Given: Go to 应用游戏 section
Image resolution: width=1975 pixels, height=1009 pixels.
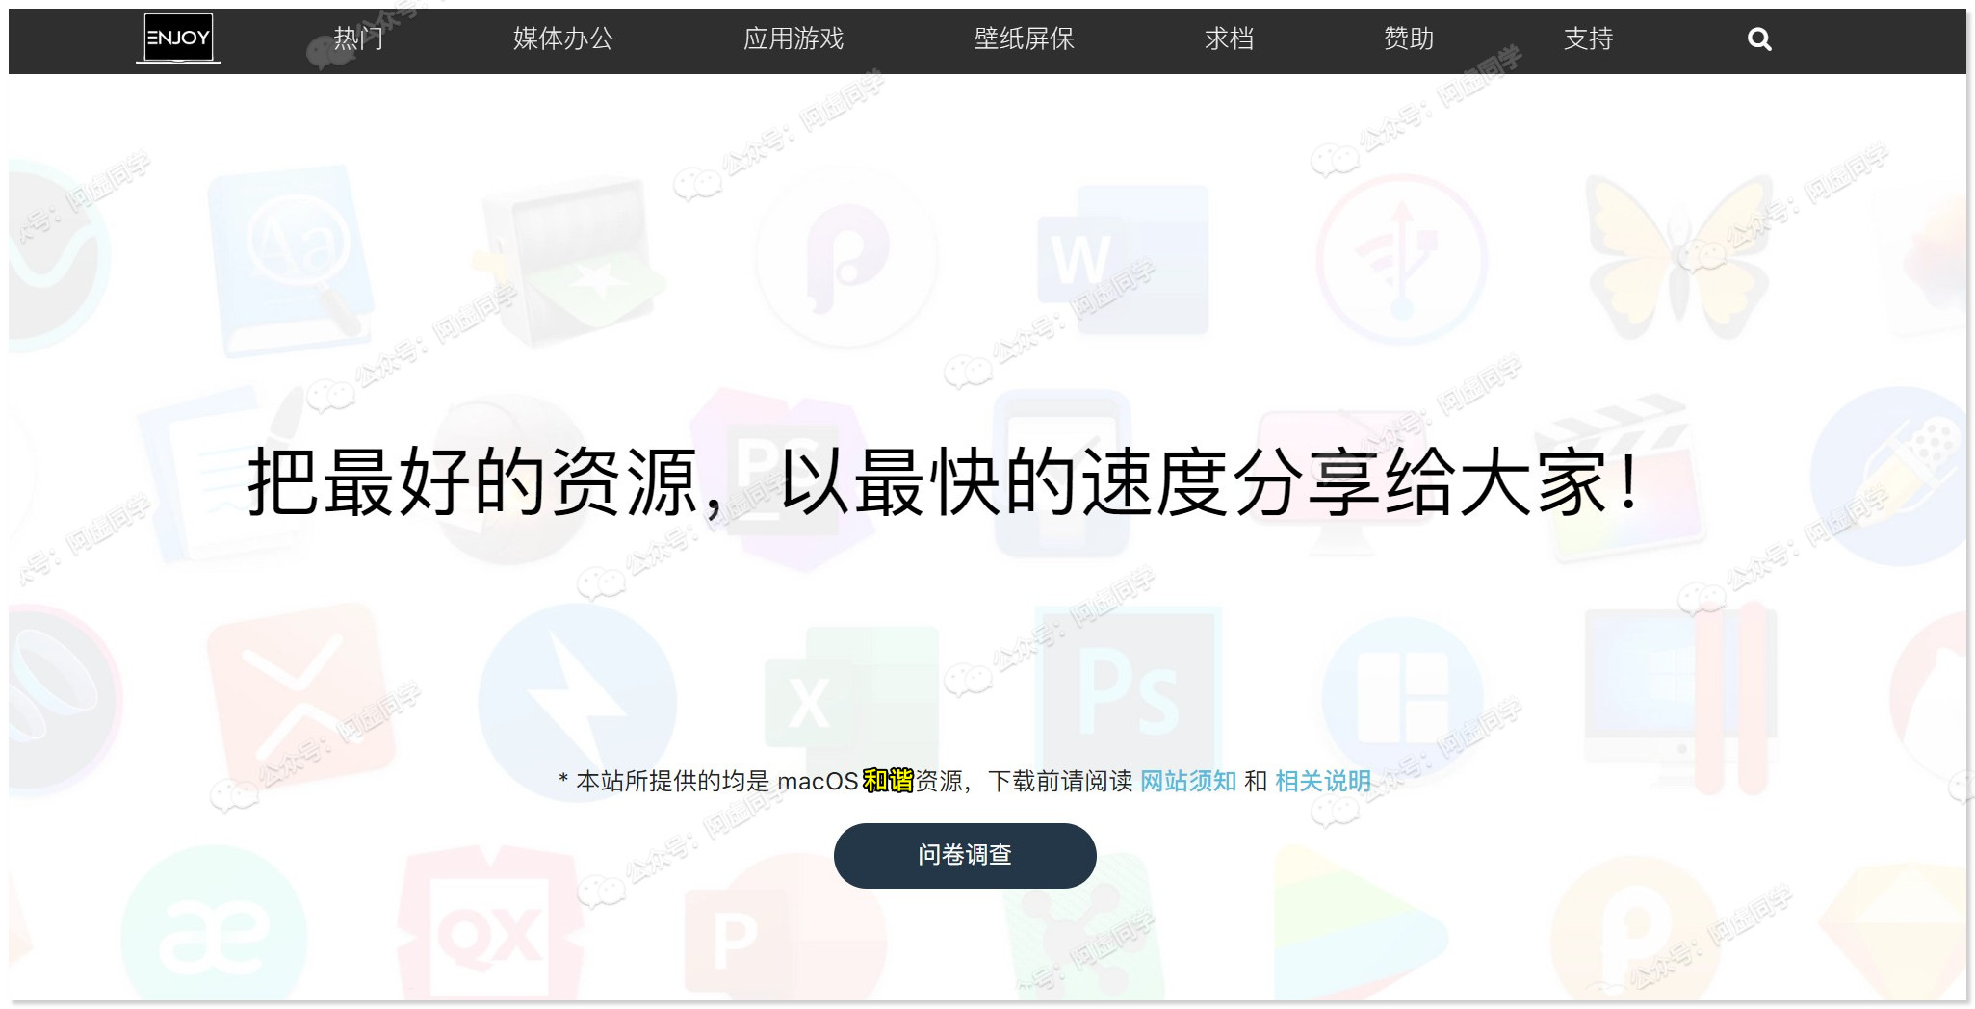Looking at the screenshot, I should (x=793, y=39).
